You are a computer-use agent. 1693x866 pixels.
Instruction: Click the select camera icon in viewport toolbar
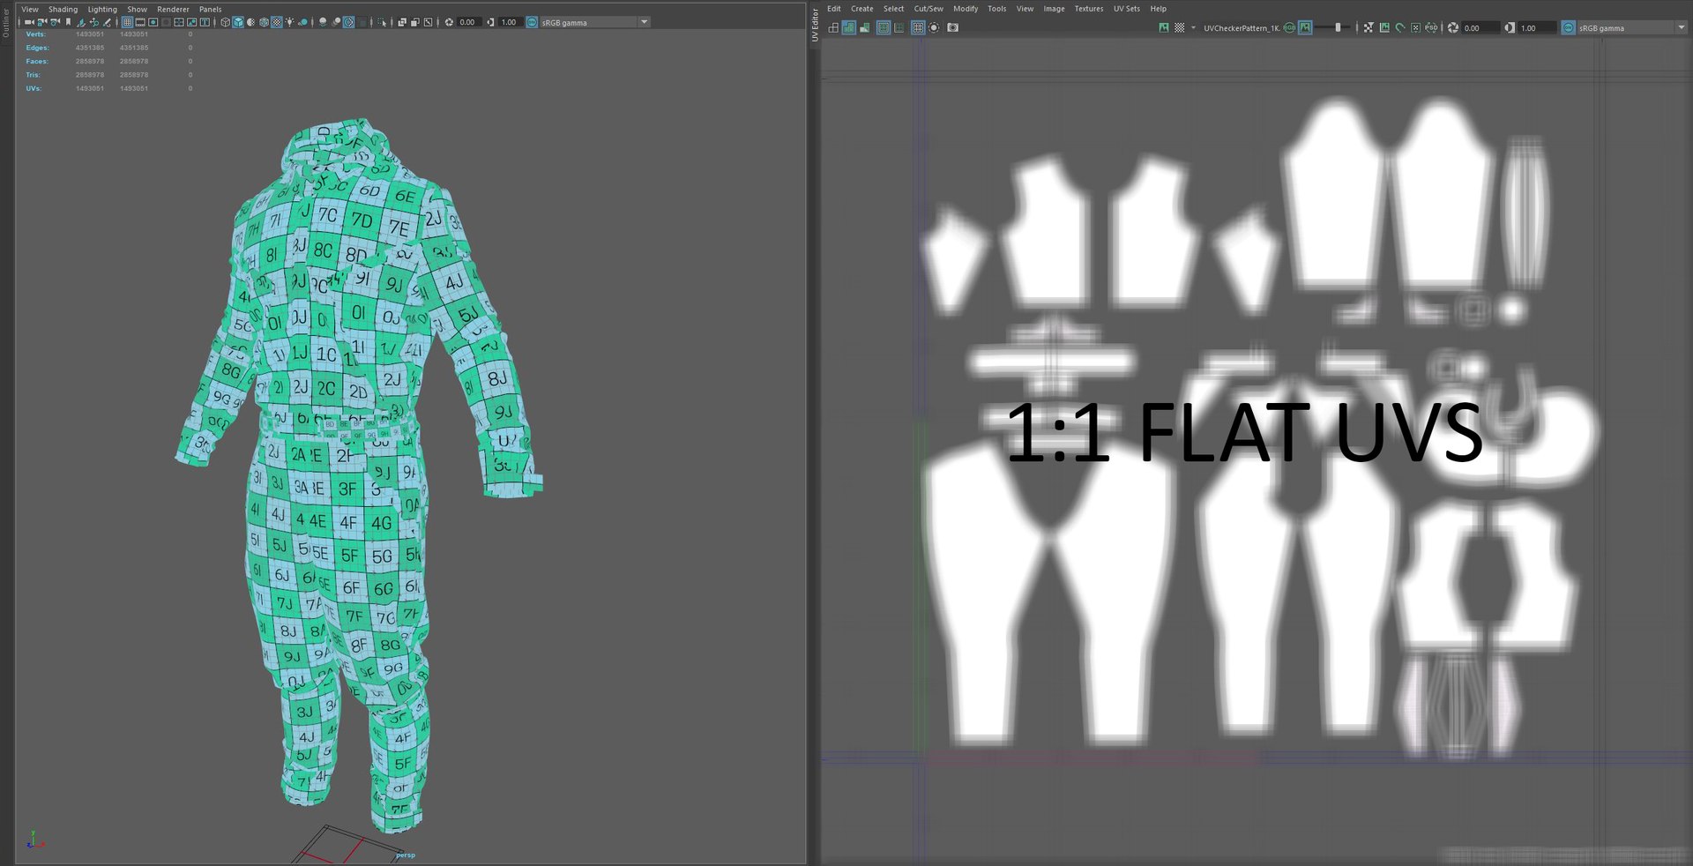pos(29,22)
